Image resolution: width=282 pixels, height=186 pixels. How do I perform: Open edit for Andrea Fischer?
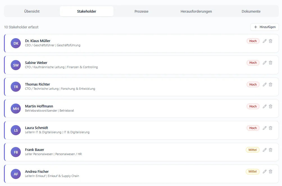[264, 171]
